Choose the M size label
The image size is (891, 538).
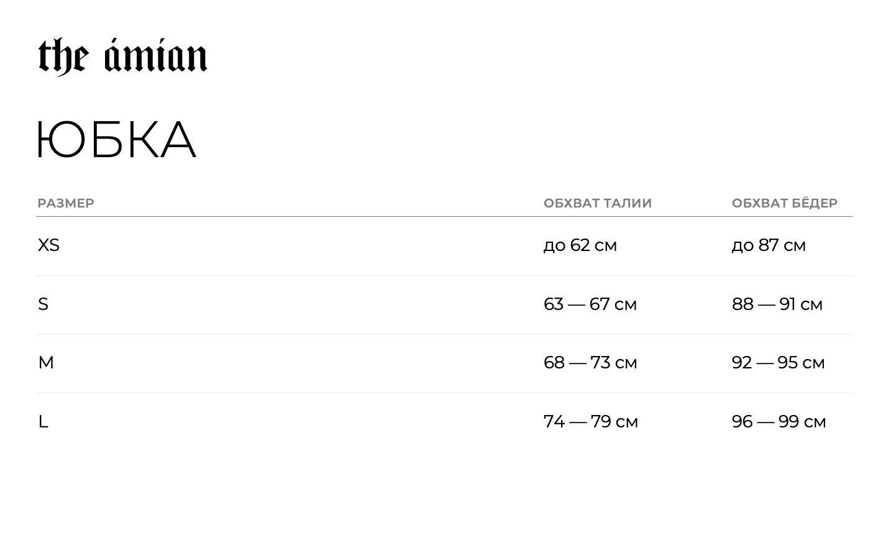pyautogui.click(x=46, y=363)
